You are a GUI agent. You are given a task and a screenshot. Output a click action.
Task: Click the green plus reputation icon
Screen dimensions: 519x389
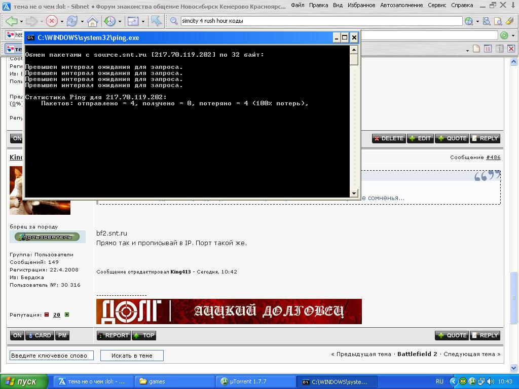[67, 315]
